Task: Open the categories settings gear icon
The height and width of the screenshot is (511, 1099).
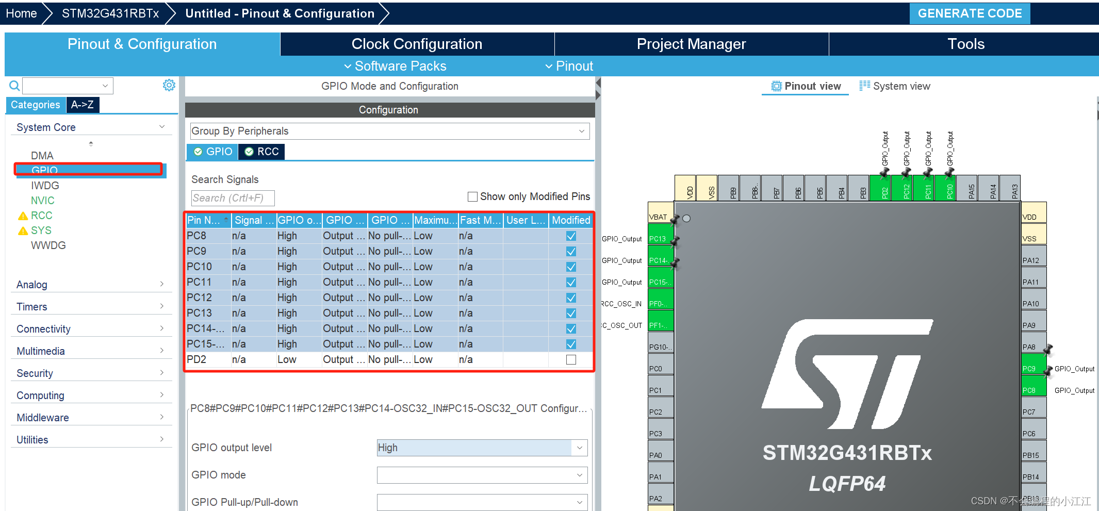Action: [169, 85]
